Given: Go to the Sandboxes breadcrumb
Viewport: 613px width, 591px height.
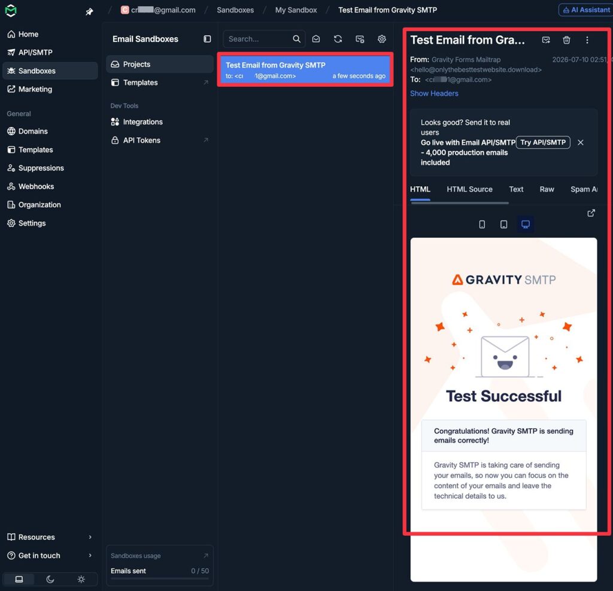Looking at the screenshot, I should tap(235, 10).
